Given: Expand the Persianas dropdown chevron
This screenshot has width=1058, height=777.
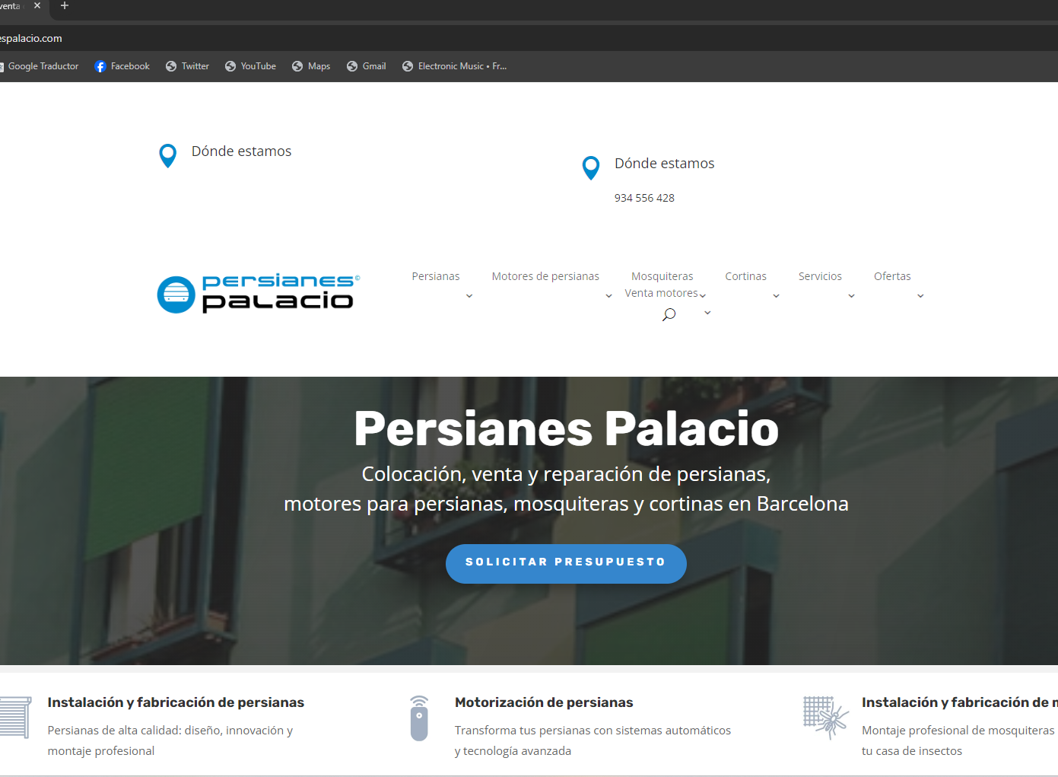Looking at the screenshot, I should pyautogui.click(x=469, y=296).
